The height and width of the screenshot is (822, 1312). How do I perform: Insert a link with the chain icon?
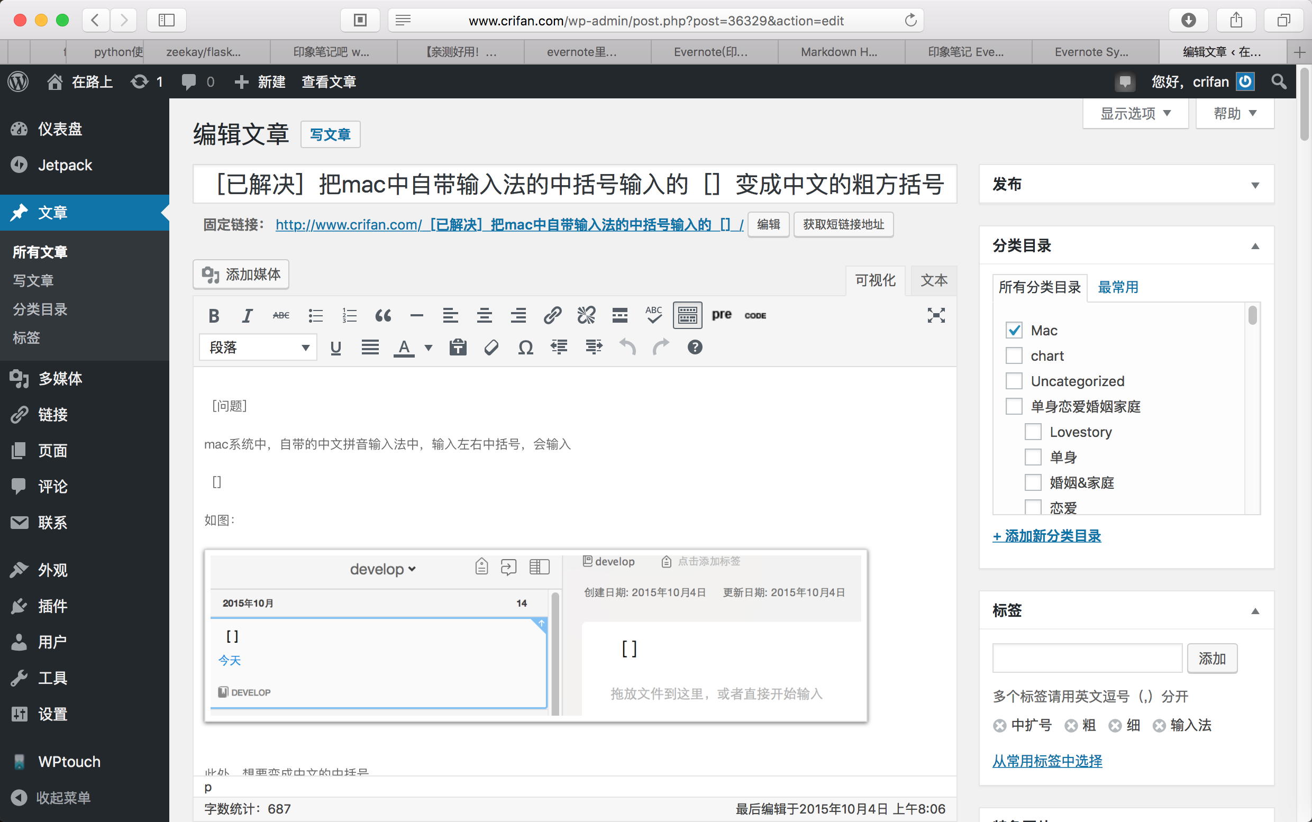click(x=552, y=315)
